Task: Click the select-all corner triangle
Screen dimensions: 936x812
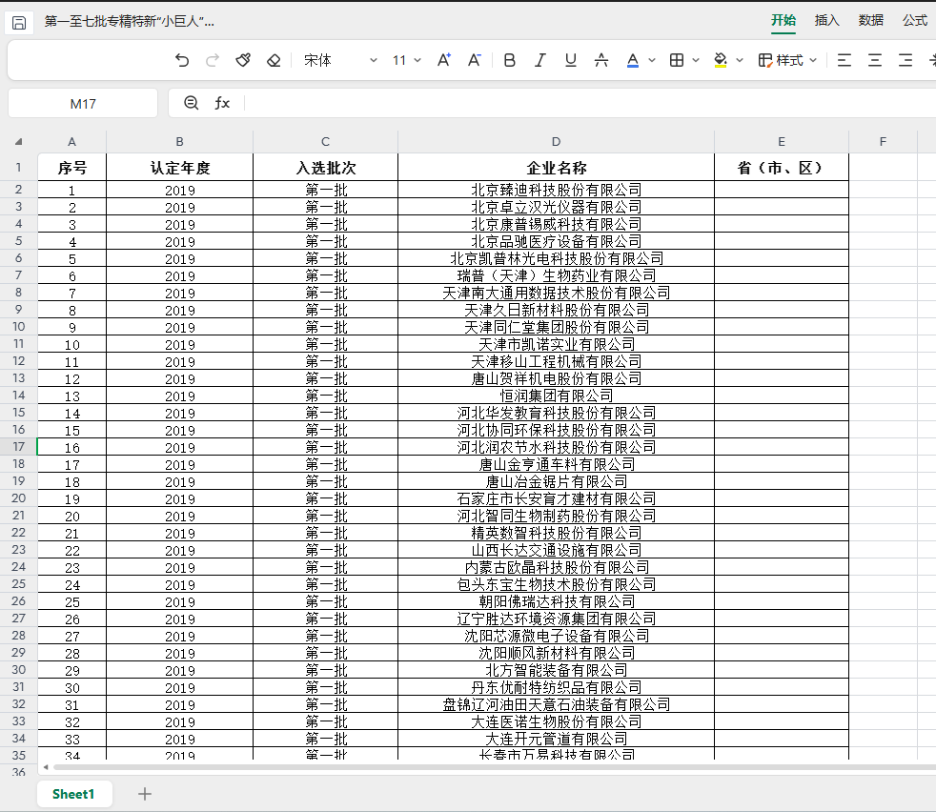Action: coord(18,141)
